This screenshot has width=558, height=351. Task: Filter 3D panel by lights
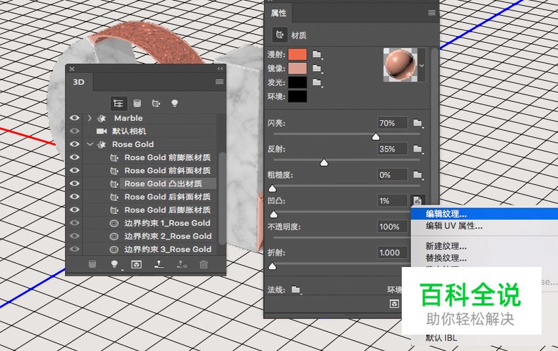[x=175, y=104]
